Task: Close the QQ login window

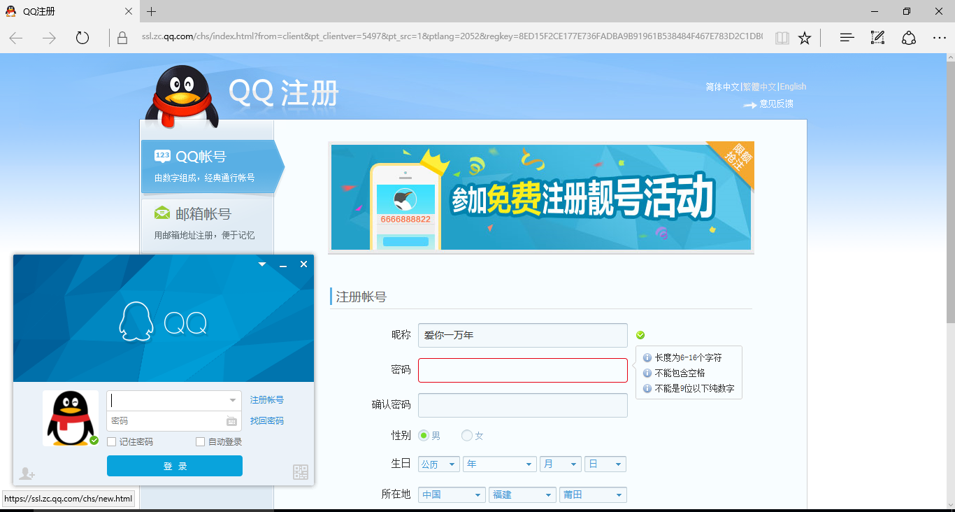Action: (303, 264)
